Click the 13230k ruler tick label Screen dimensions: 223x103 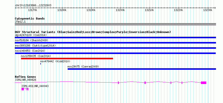[x=208, y=10]
